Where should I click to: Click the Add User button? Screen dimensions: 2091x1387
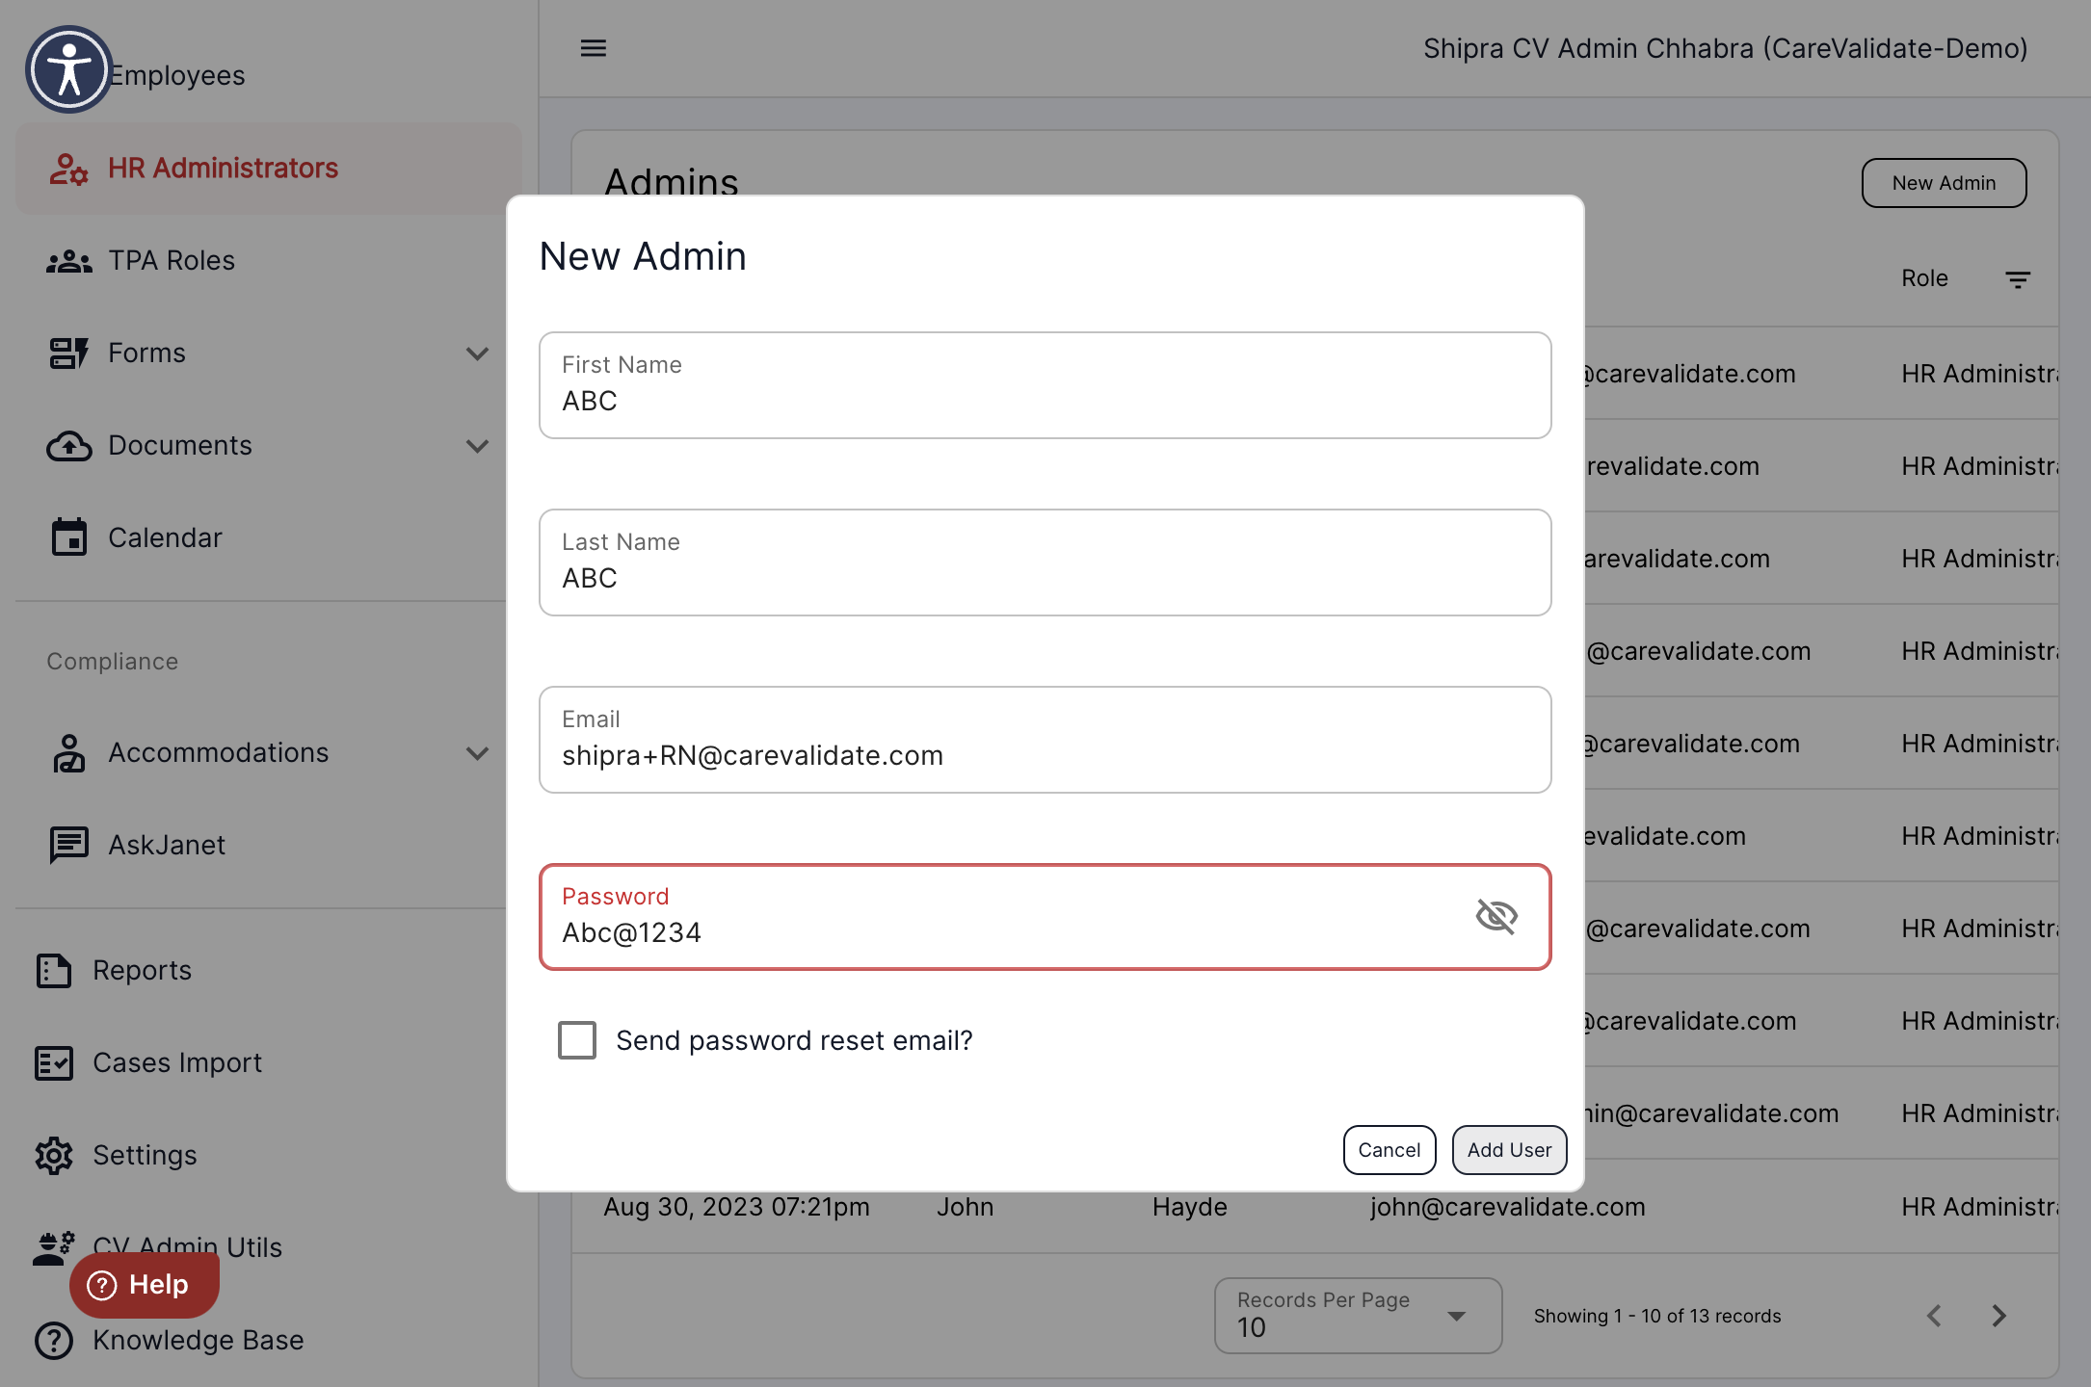click(1509, 1150)
